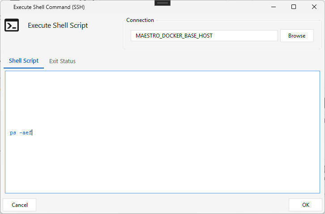Click the MAESTRO_DOCKER_BASE_HOST connection field
The width and height of the screenshot is (325, 214).
204,36
